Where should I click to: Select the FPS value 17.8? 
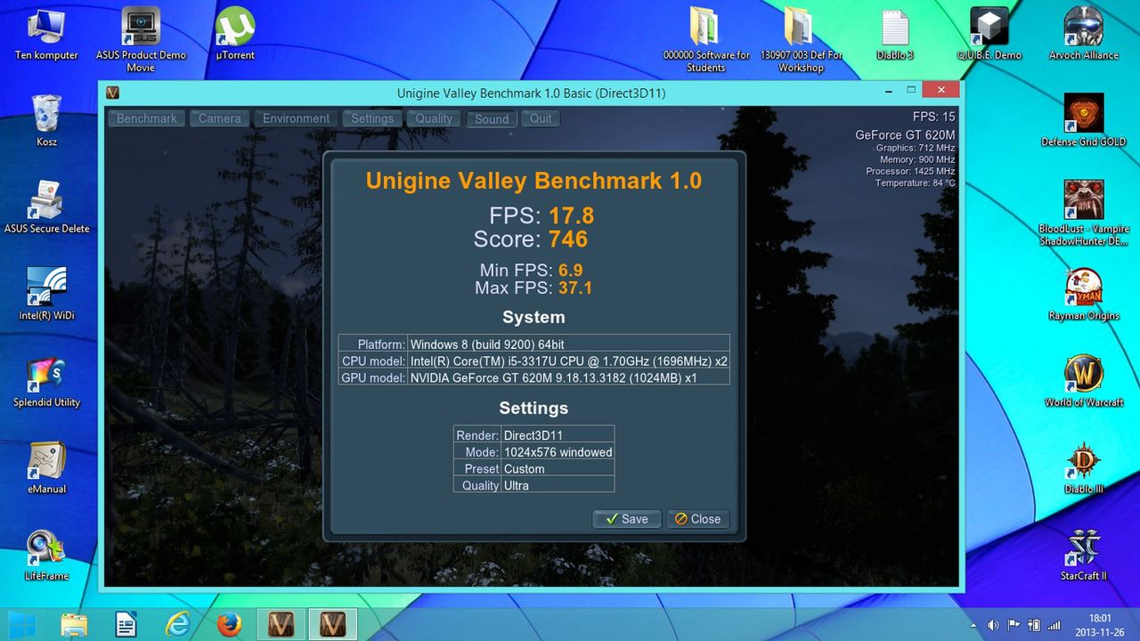coord(571,215)
